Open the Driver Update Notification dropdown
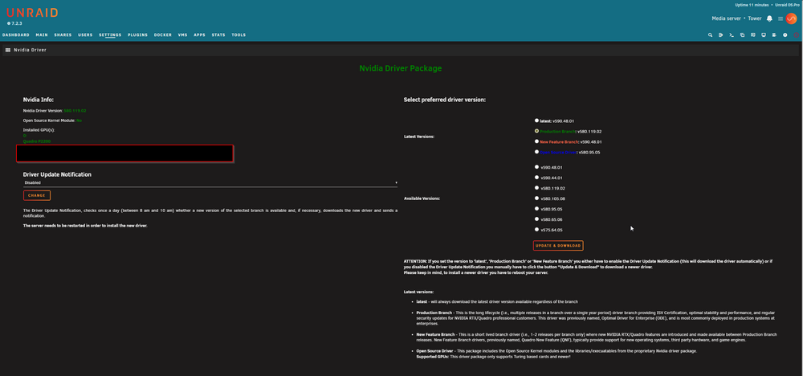The width and height of the screenshot is (803, 376). coord(210,183)
